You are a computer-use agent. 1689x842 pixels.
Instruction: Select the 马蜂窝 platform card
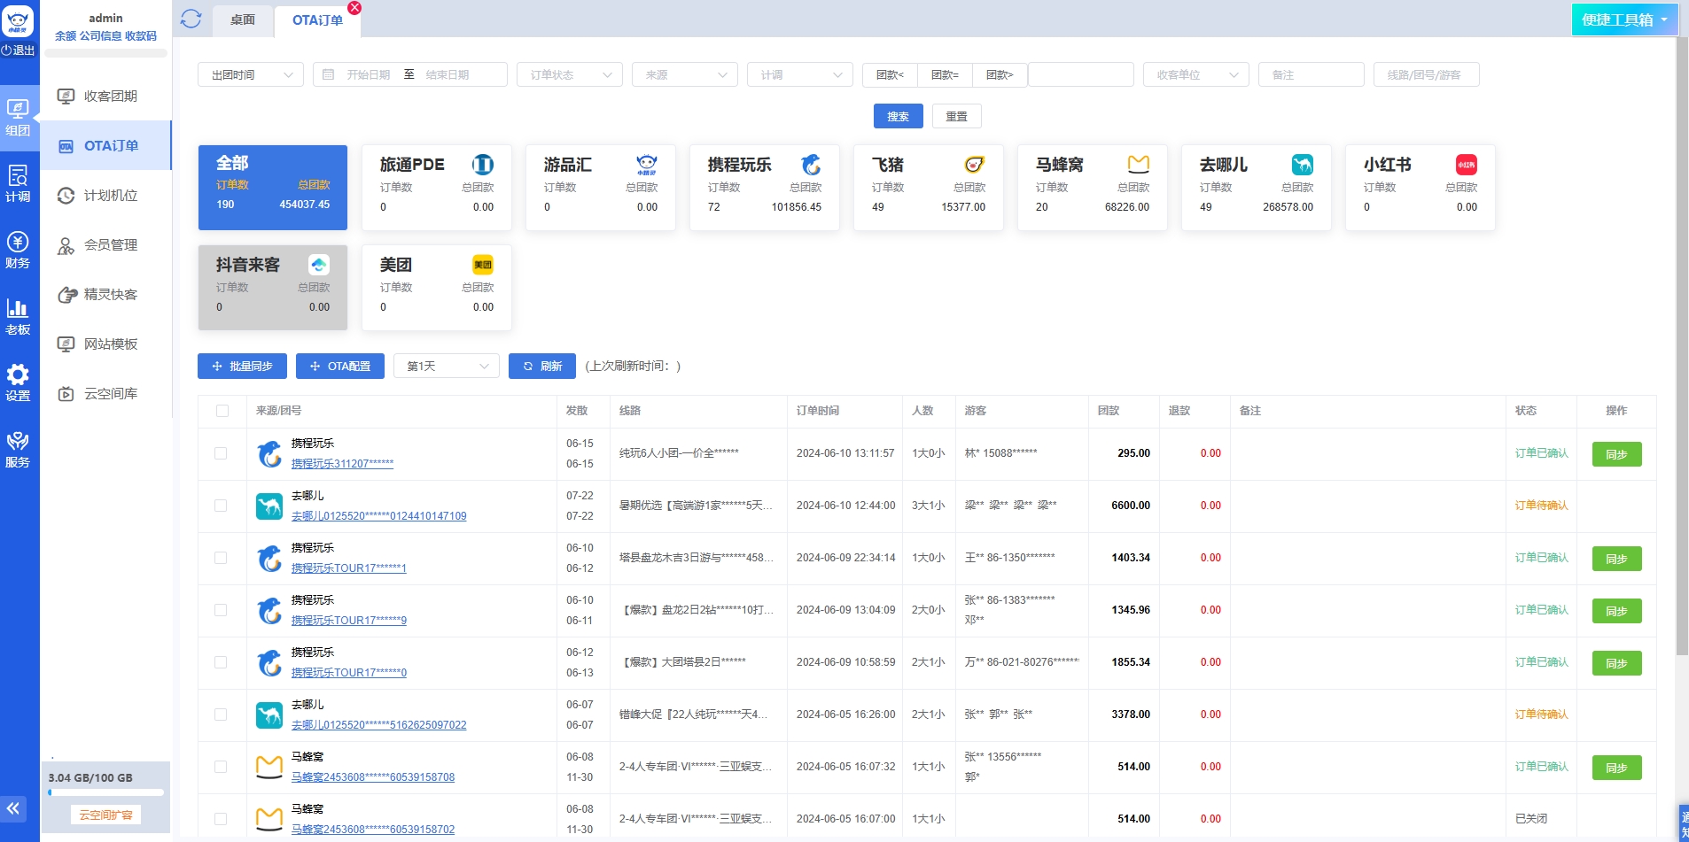[x=1093, y=188]
